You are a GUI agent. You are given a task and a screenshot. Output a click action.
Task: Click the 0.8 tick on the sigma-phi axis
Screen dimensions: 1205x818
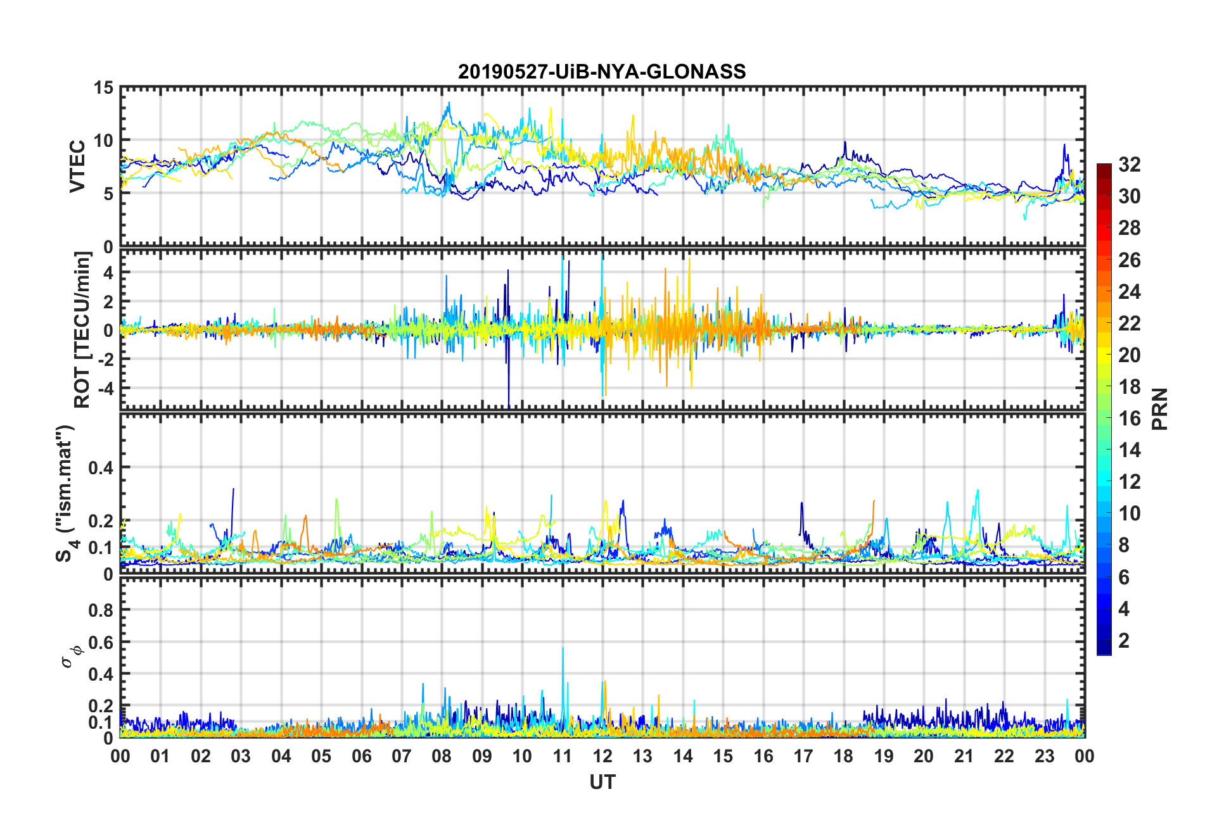[100, 610]
